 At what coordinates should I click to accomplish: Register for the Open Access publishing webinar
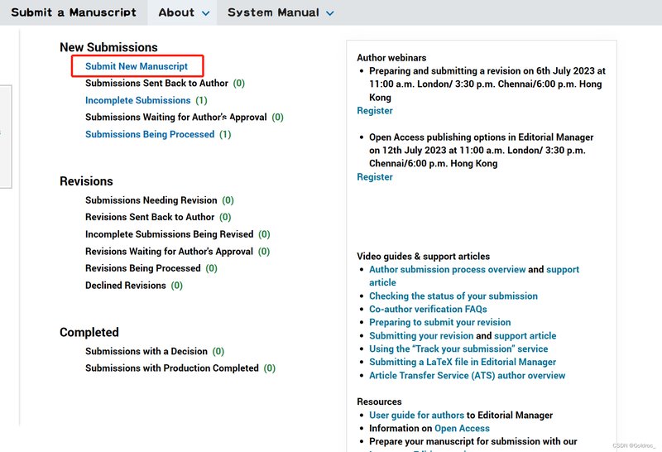[375, 177]
